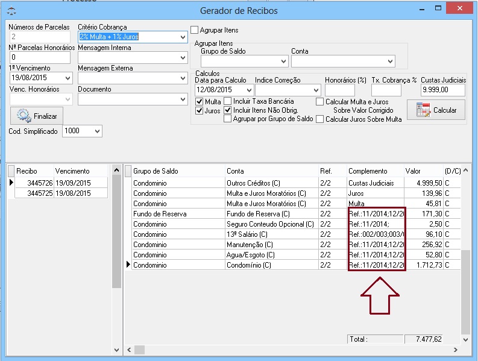
Task: Uncheck the Multa checkbox
Action: click(x=200, y=102)
